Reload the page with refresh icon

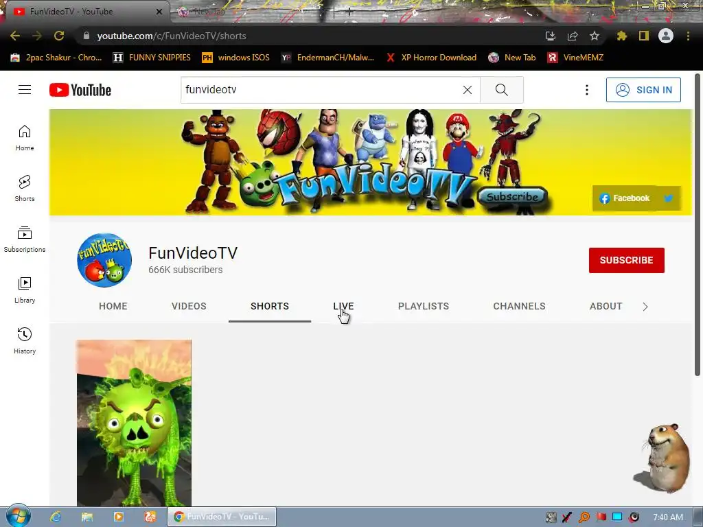coord(59,36)
